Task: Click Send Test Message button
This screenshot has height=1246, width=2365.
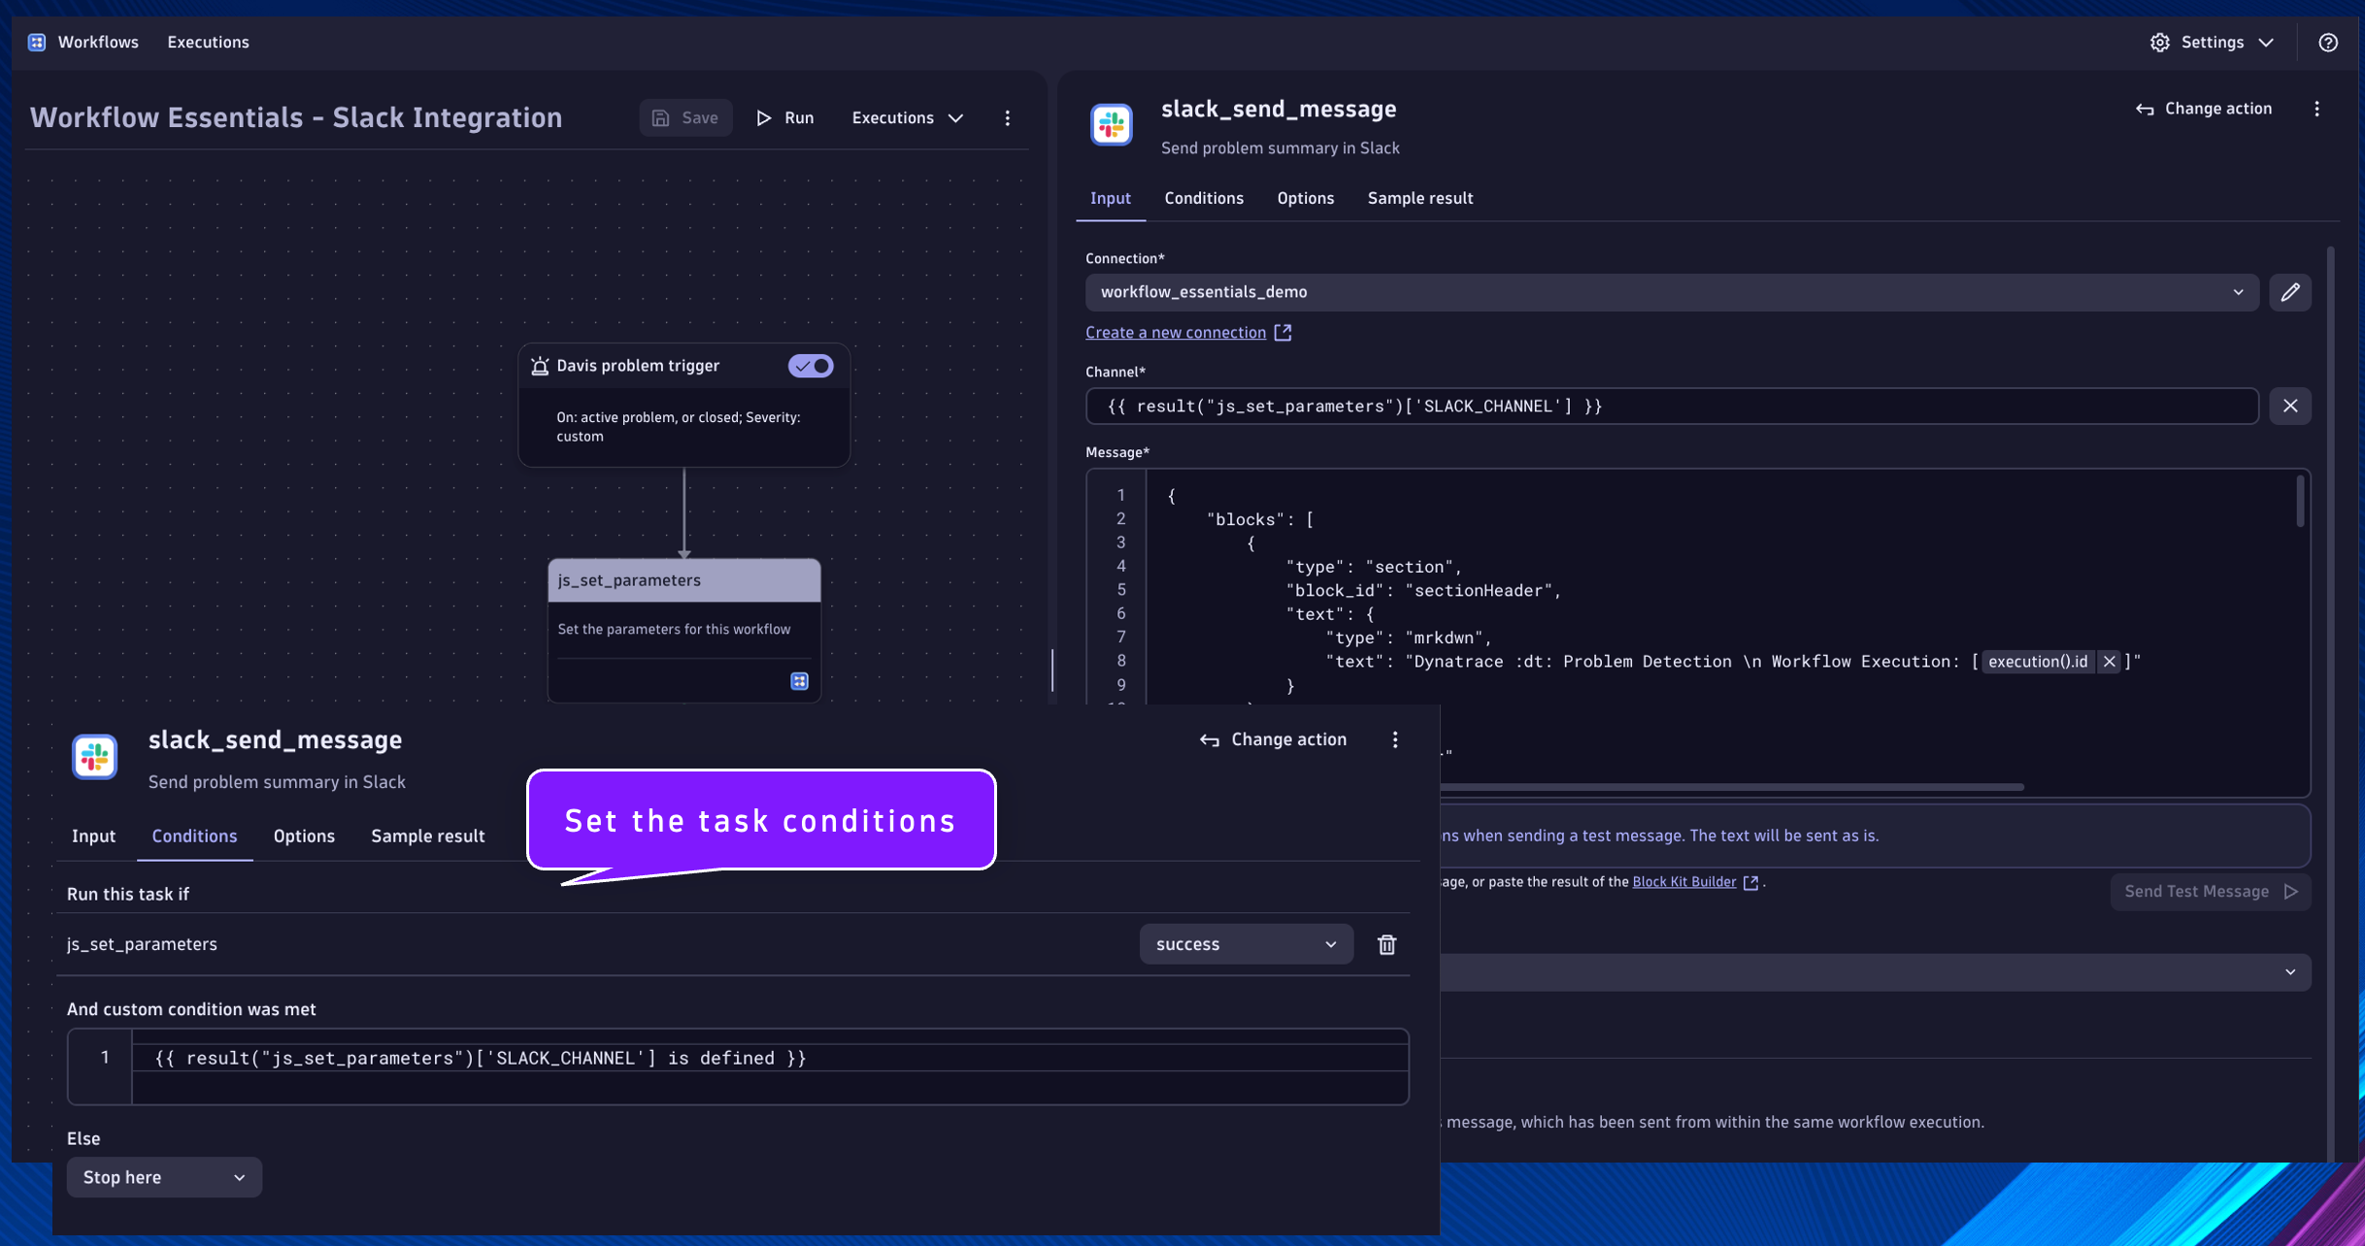Action: [x=2211, y=892]
